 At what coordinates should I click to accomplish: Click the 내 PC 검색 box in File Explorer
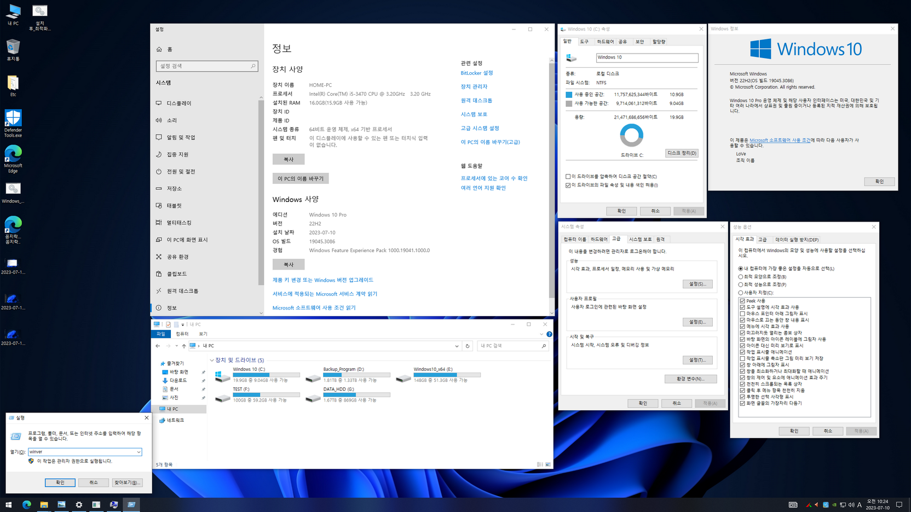tap(512, 346)
